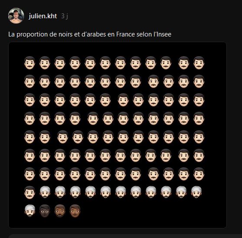The image size is (242, 238).
Task: Click the mustached face beginning the turban row
Action: [29, 192]
